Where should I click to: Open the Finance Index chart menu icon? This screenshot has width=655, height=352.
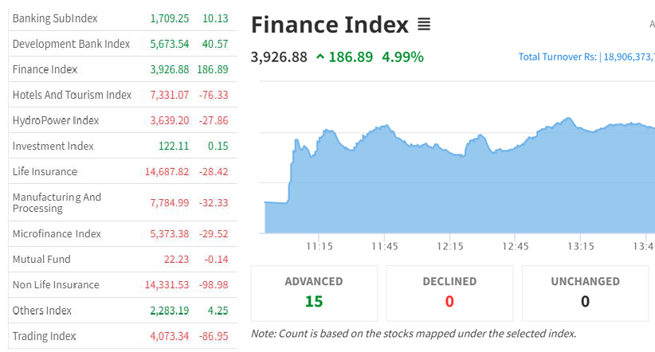[424, 25]
